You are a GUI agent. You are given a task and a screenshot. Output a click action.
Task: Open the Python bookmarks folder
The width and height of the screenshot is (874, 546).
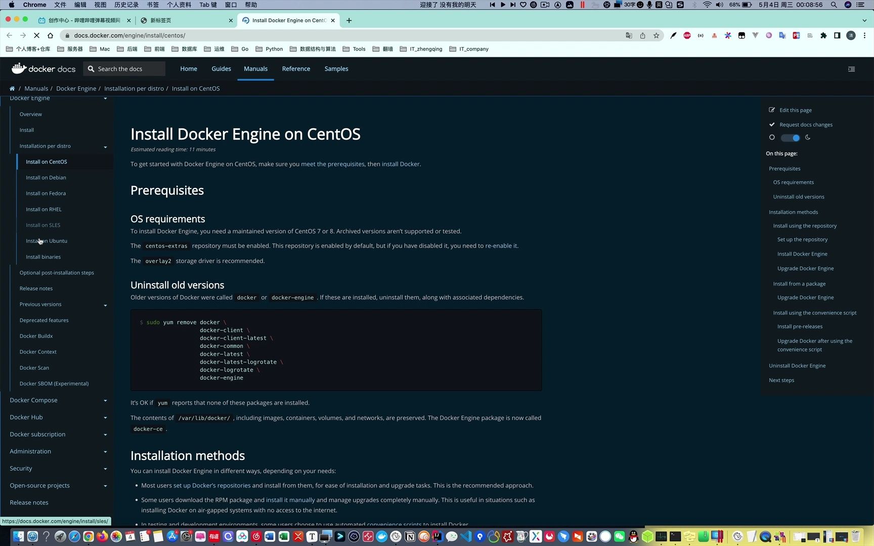point(270,49)
